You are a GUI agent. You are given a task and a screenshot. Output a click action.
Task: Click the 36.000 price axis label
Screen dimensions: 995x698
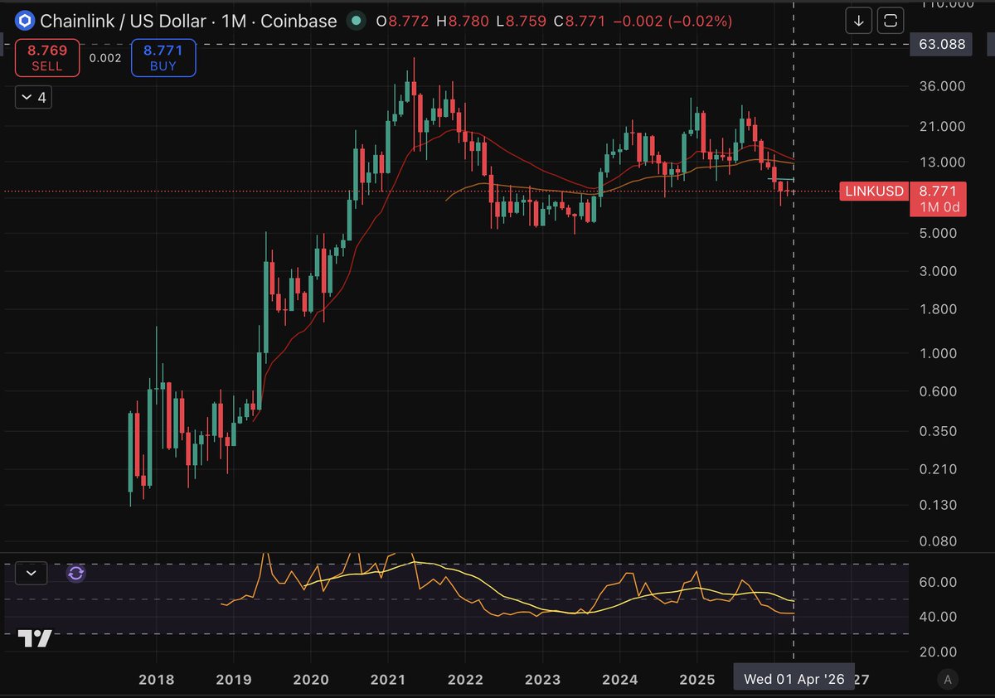(943, 86)
